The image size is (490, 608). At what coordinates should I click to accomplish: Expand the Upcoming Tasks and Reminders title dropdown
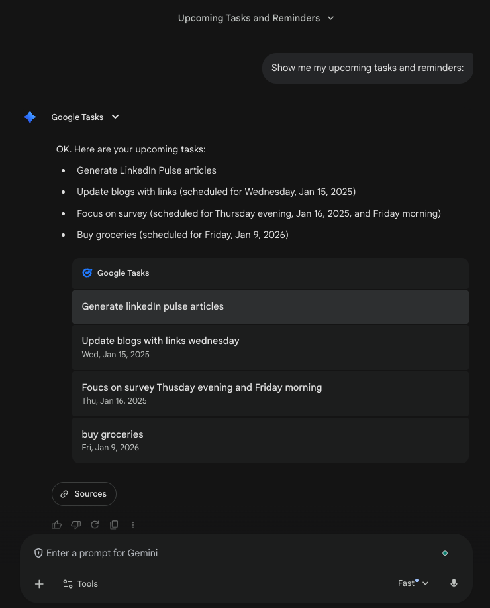tap(330, 18)
